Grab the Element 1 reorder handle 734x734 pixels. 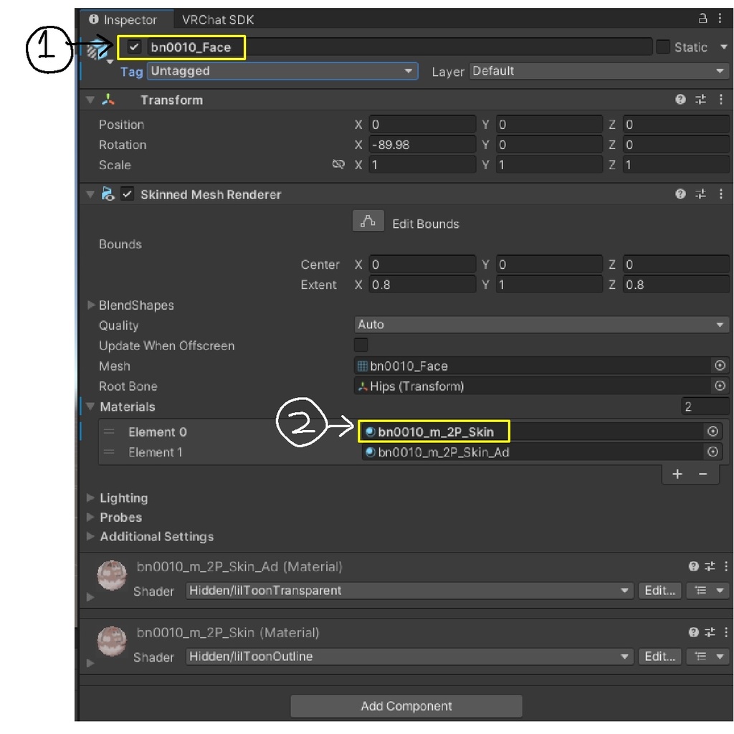109,452
